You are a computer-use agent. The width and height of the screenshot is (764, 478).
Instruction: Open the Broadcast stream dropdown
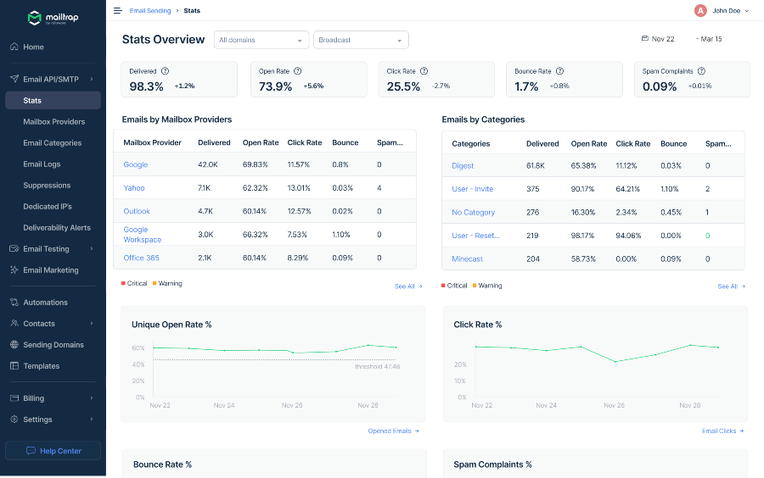(x=361, y=40)
